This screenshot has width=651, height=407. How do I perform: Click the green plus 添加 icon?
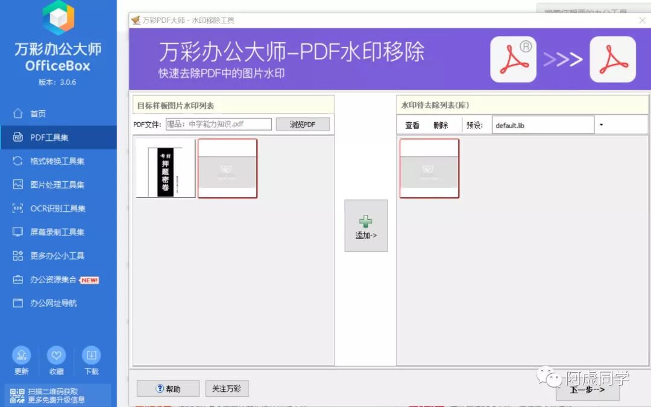366,221
